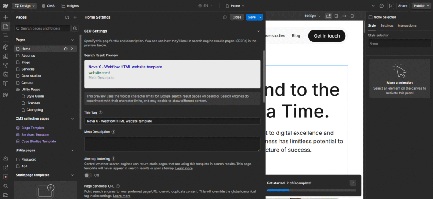Viewport: 433px width, 199px height.
Task: Select the mobile landscape breakpoint icon
Action: pyautogui.click(x=344, y=16)
